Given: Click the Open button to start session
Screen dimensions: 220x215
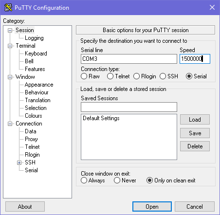Looking at the screenshot, I should (152, 207).
